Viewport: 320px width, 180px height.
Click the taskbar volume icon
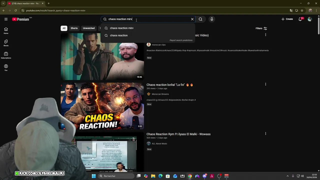coord(302,176)
